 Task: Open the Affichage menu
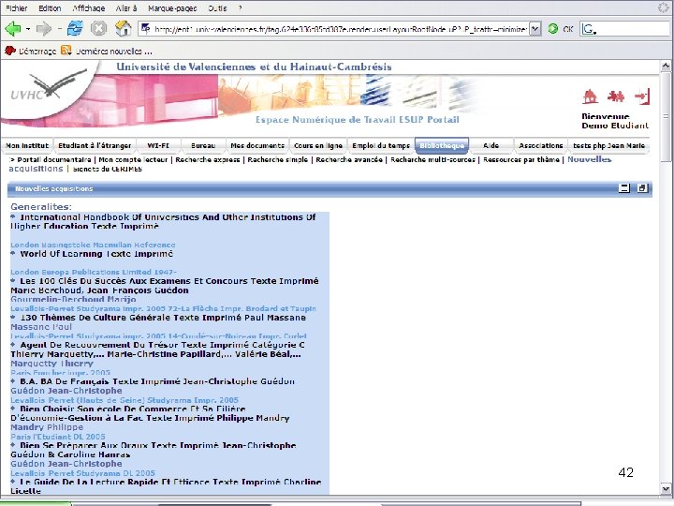[89, 7]
